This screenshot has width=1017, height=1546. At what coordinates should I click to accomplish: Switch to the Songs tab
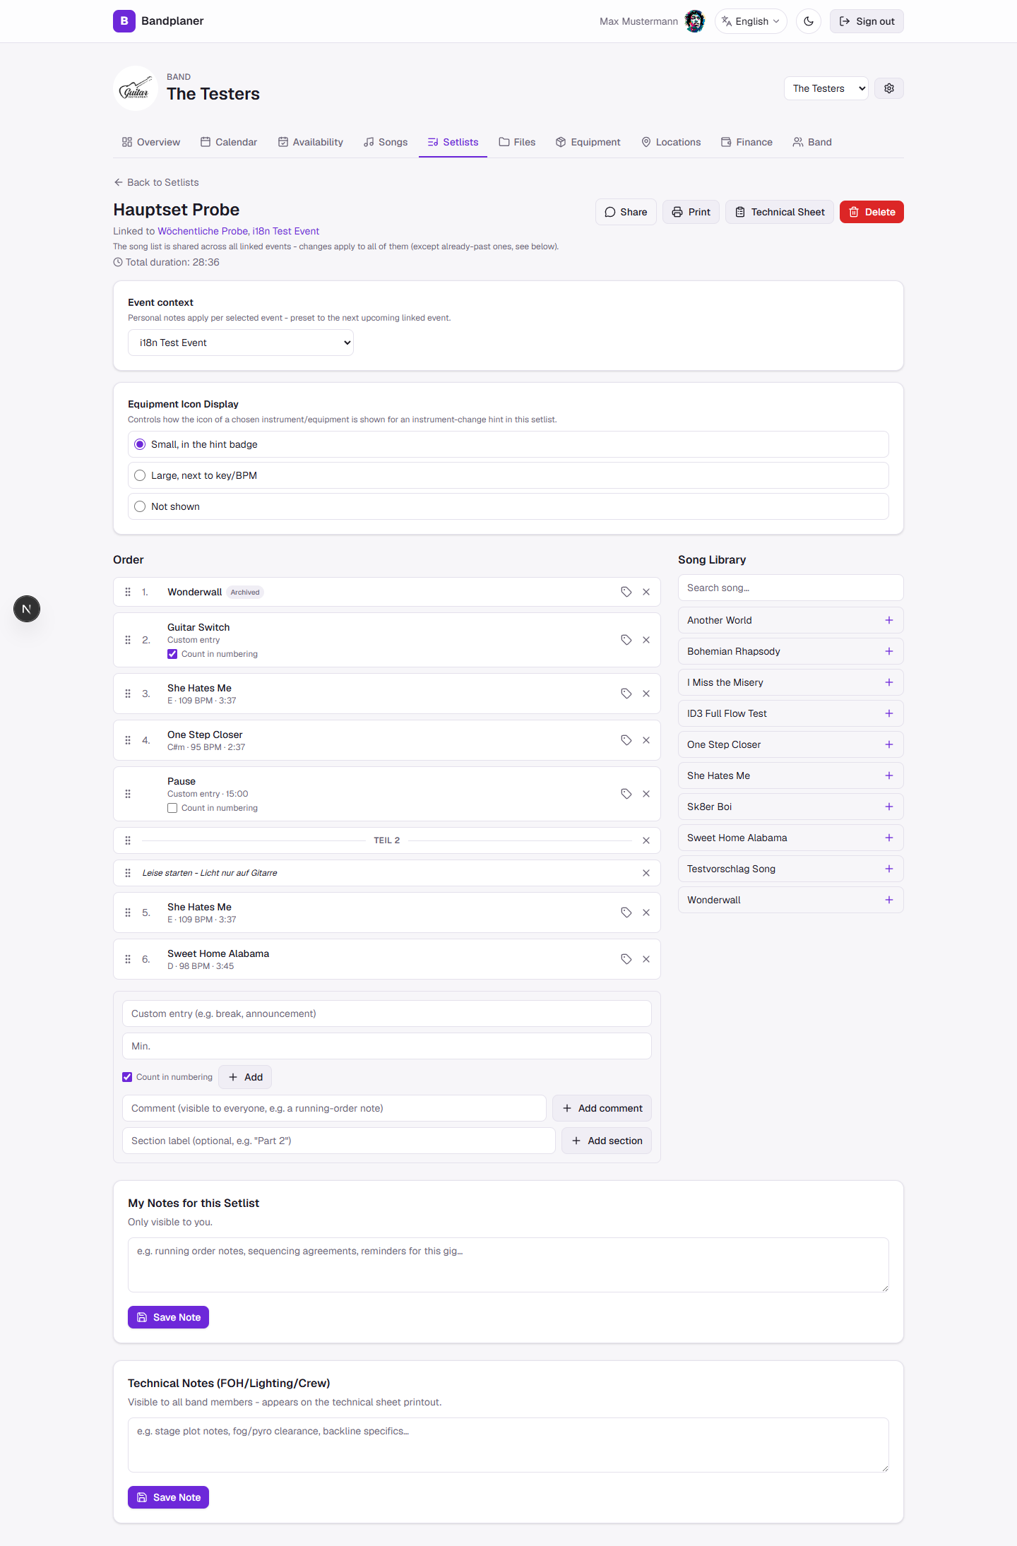click(386, 142)
